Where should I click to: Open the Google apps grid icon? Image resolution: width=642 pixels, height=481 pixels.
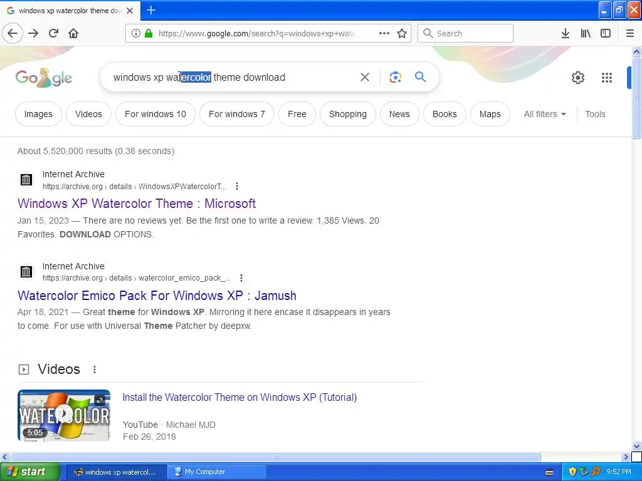coord(606,77)
